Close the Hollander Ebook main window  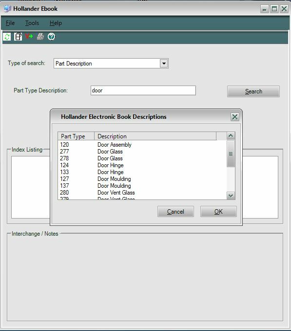284,9
